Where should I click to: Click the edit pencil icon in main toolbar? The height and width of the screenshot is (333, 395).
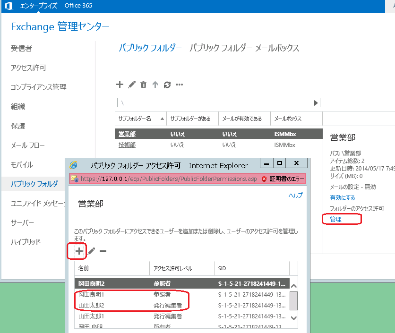pos(132,85)
